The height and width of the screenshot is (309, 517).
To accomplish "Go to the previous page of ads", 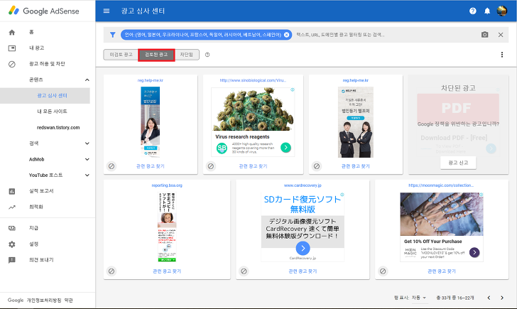I will click(489, 298).
